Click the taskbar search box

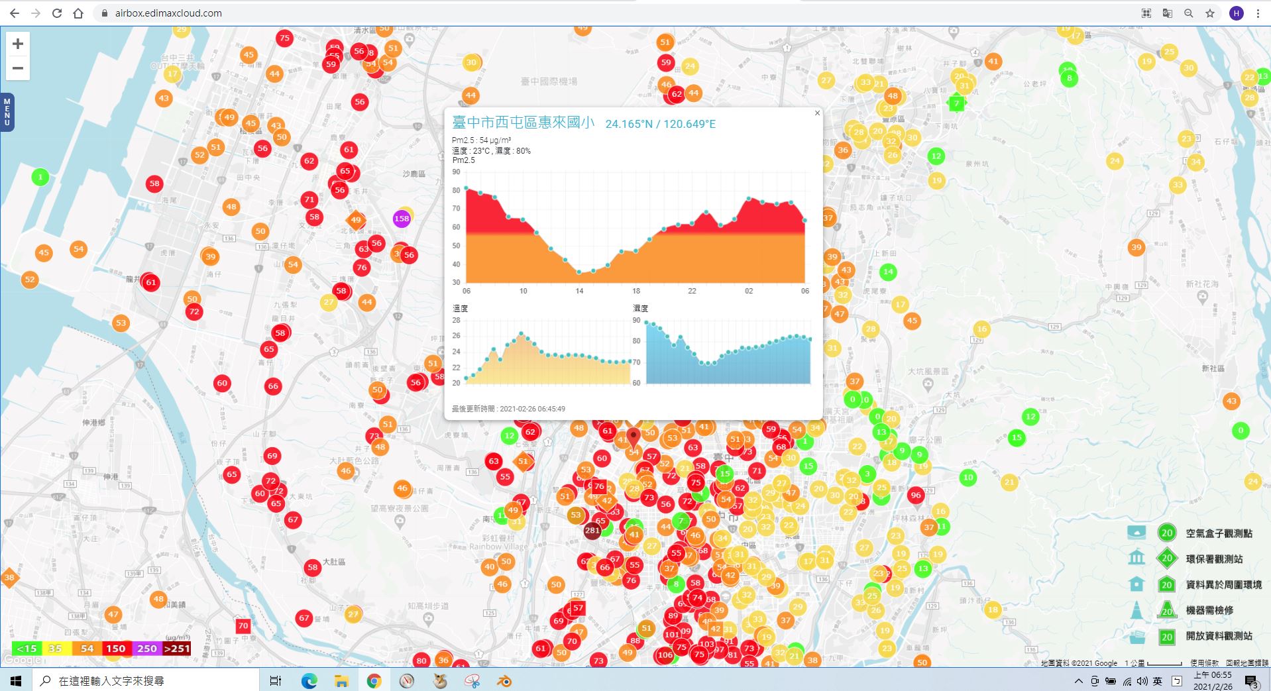click(145, 680)
